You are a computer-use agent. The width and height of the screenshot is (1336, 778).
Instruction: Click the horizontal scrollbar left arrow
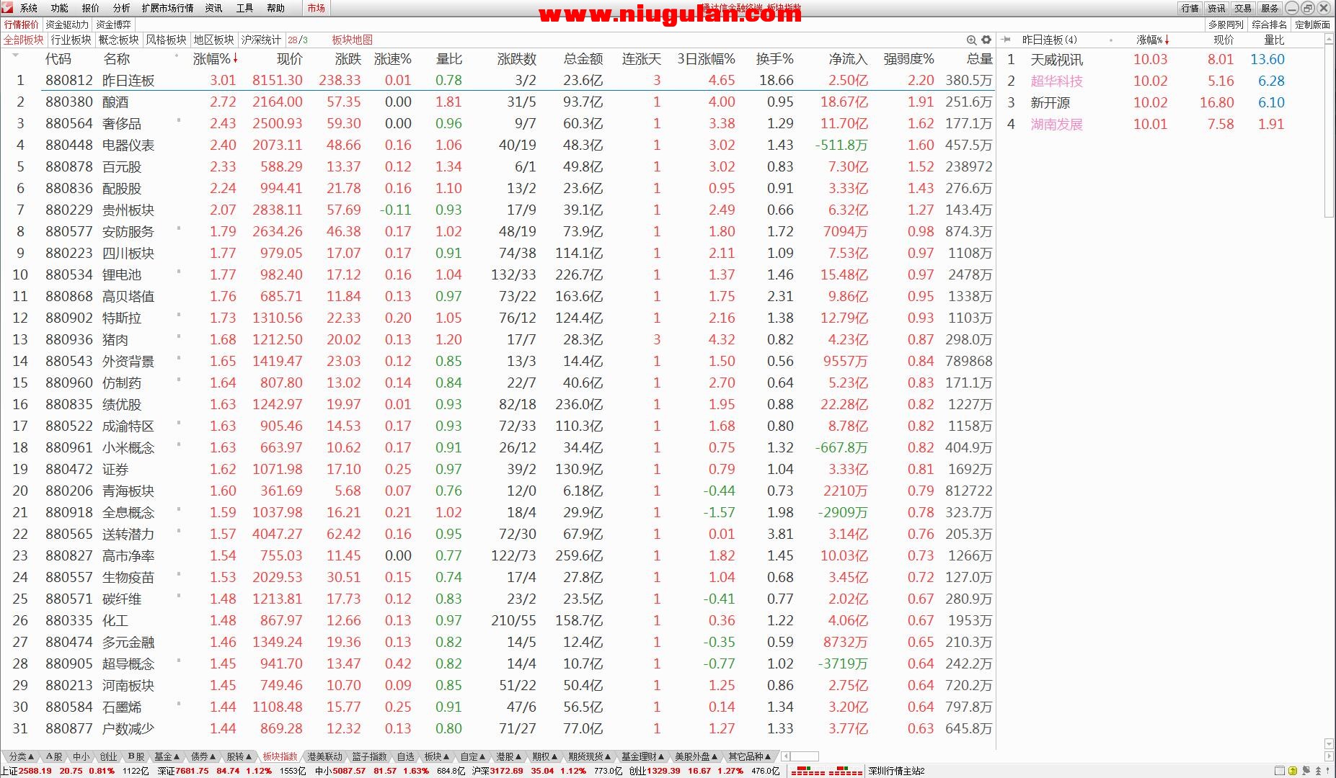point(786,756)
